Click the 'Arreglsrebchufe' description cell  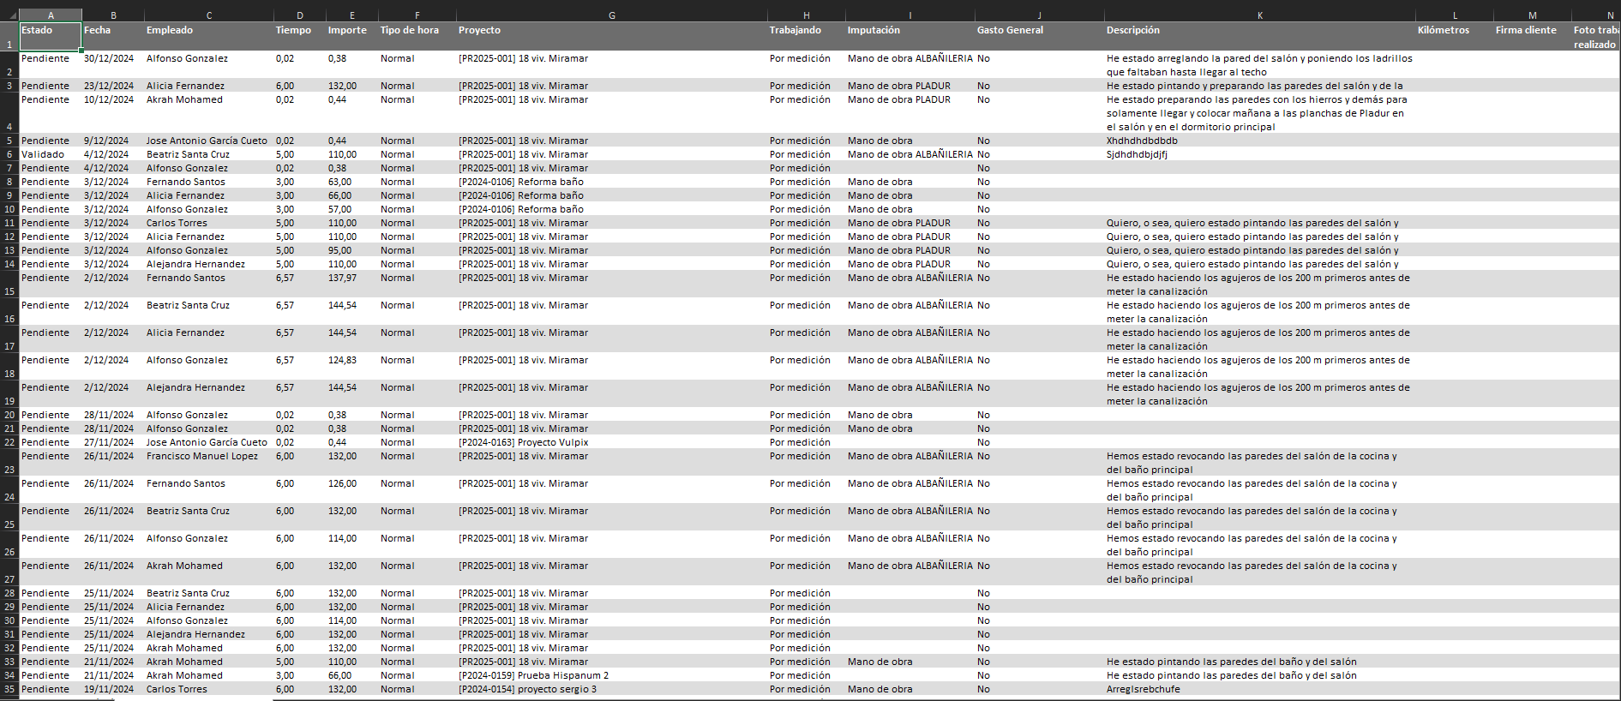[x=1143, y=689]
